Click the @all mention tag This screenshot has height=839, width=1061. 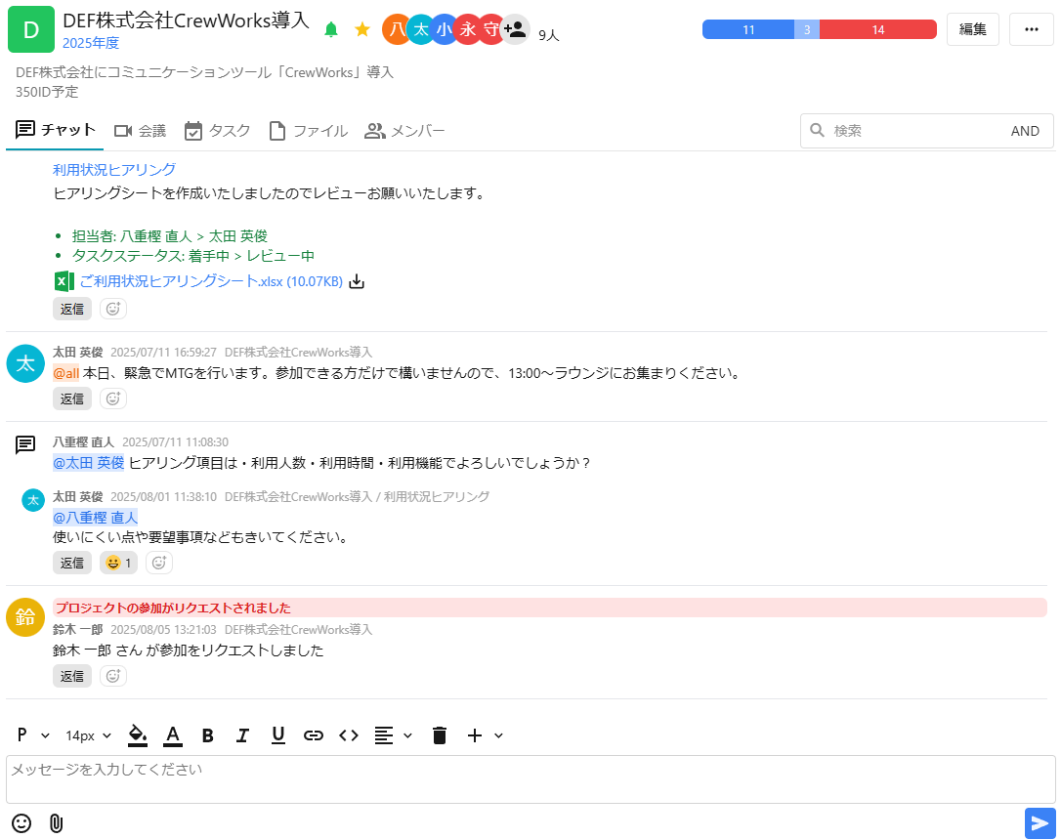tap(66, 373)
